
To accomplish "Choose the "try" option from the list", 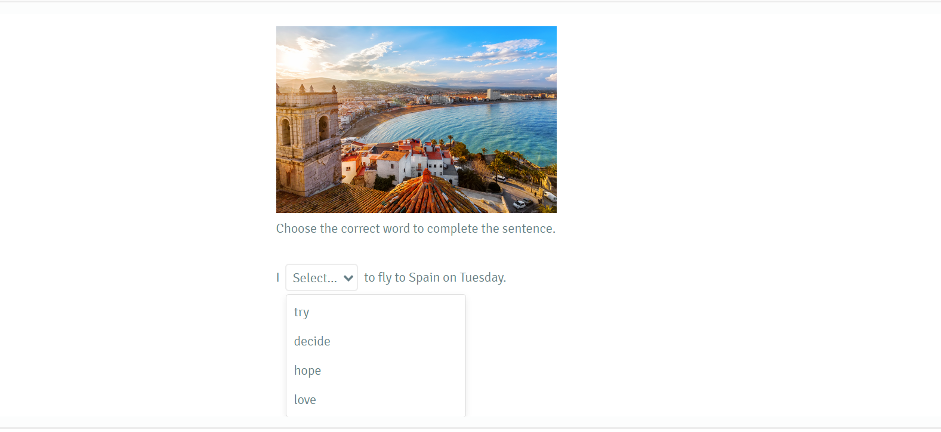I will (376, 312).
